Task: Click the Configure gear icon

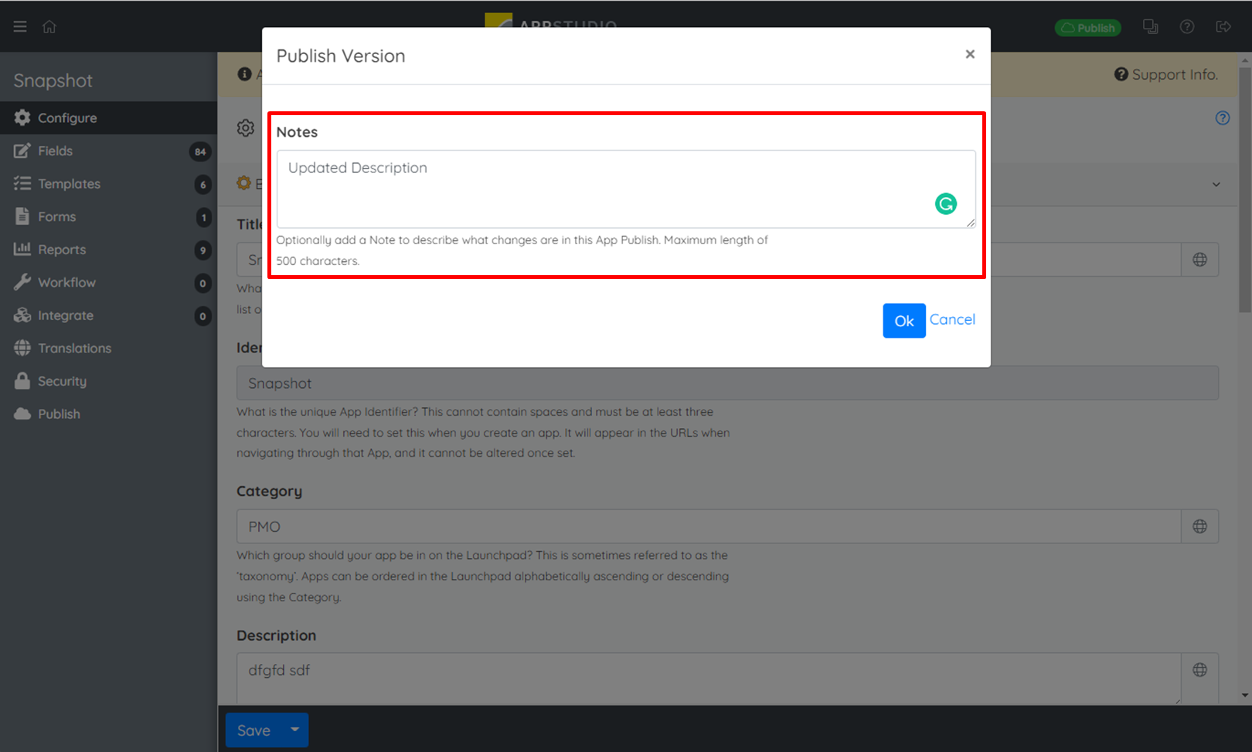Action: 22,117
